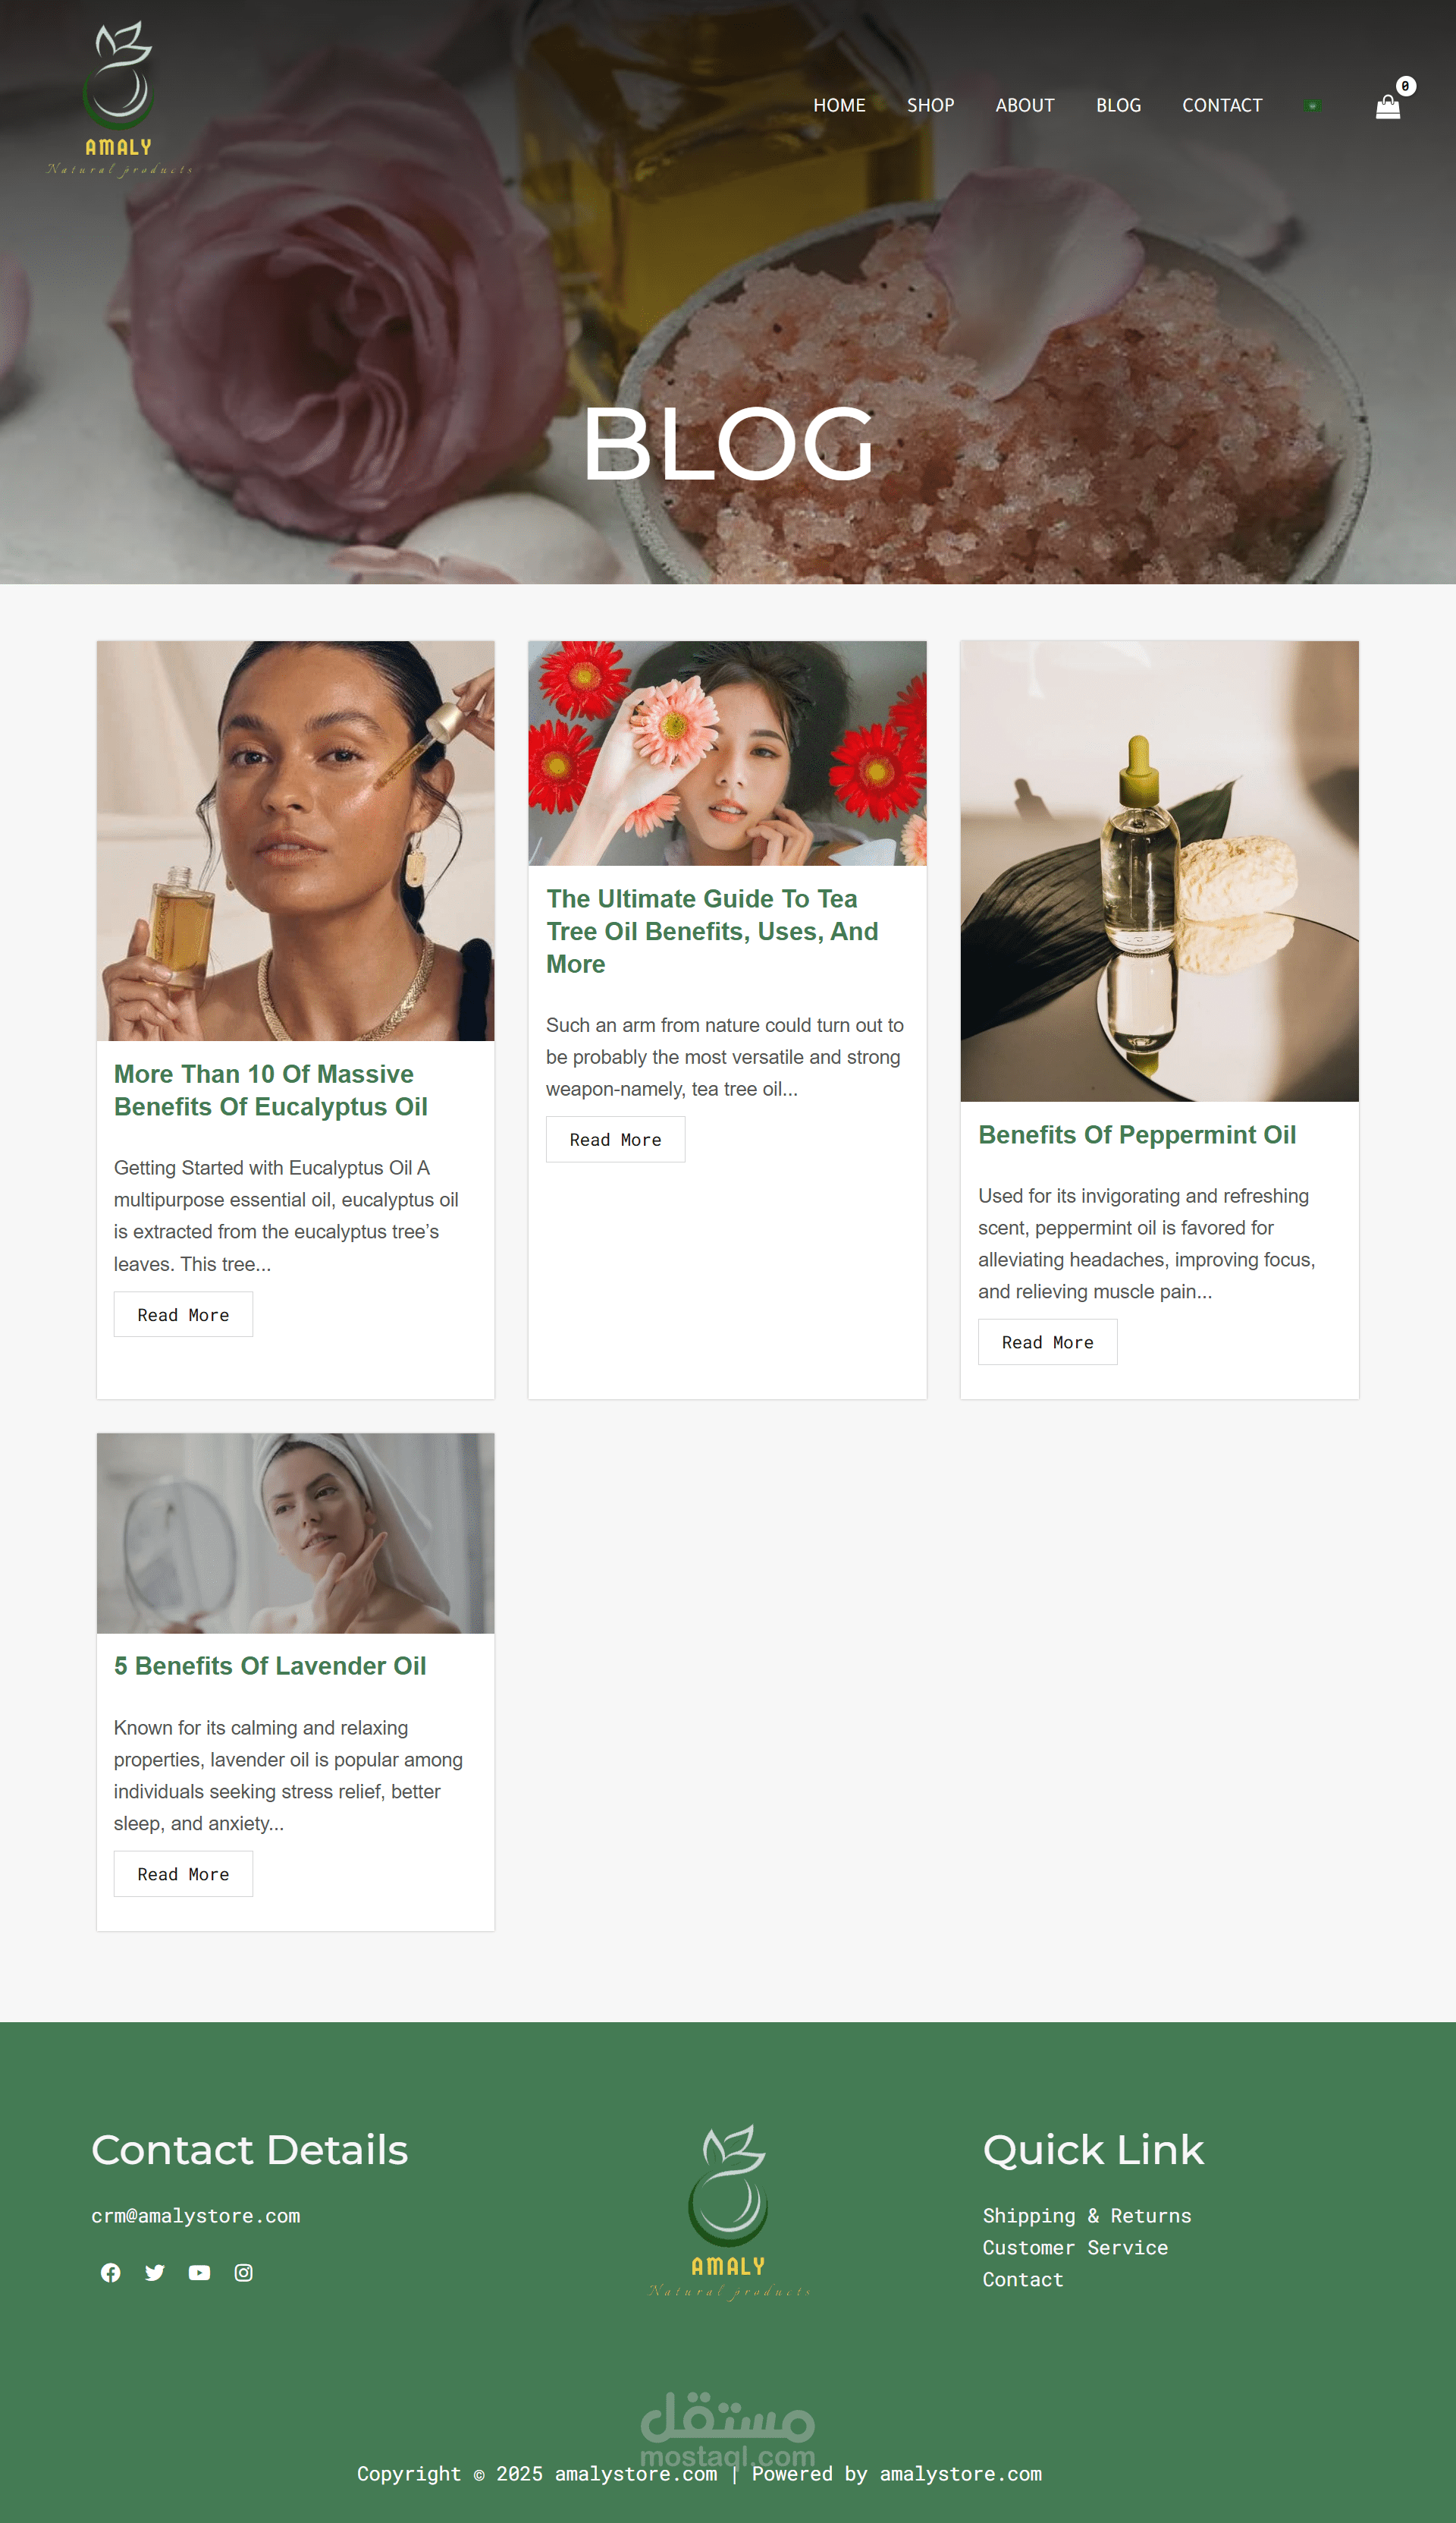The height and width of the screenshot is (2523, 1456).
Task: Select the CONTACT menu item
Action: click(1222, 105)
